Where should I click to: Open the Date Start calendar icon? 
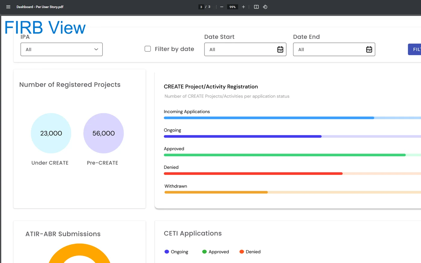(x=280, y=50)
